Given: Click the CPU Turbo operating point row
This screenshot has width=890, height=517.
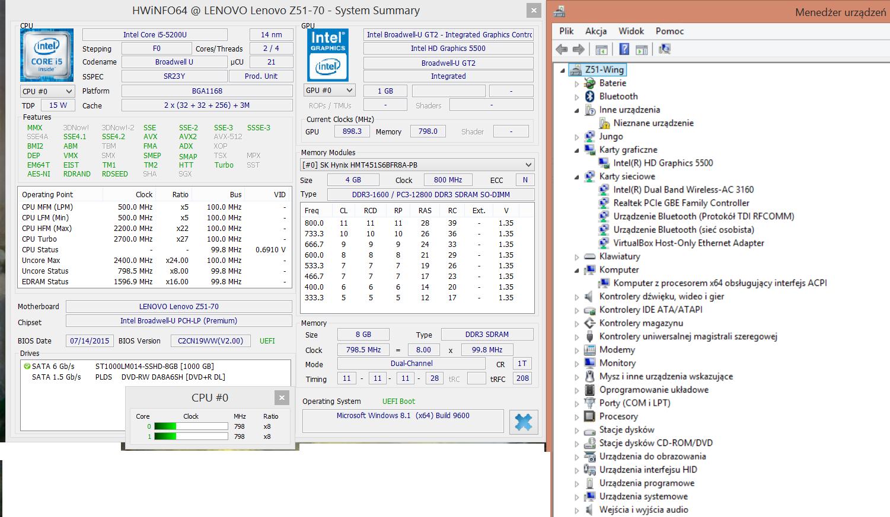Looking at the screenshot, I should 154,239.
